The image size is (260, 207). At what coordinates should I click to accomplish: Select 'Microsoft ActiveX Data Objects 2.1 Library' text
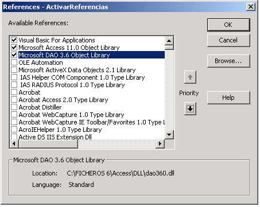point(77,70)
